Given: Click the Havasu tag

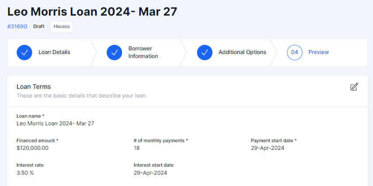Looking at the screenshot, I should 62,27.
